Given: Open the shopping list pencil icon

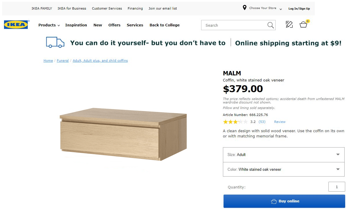Looking at the screenshot, I should click(289, 25).
